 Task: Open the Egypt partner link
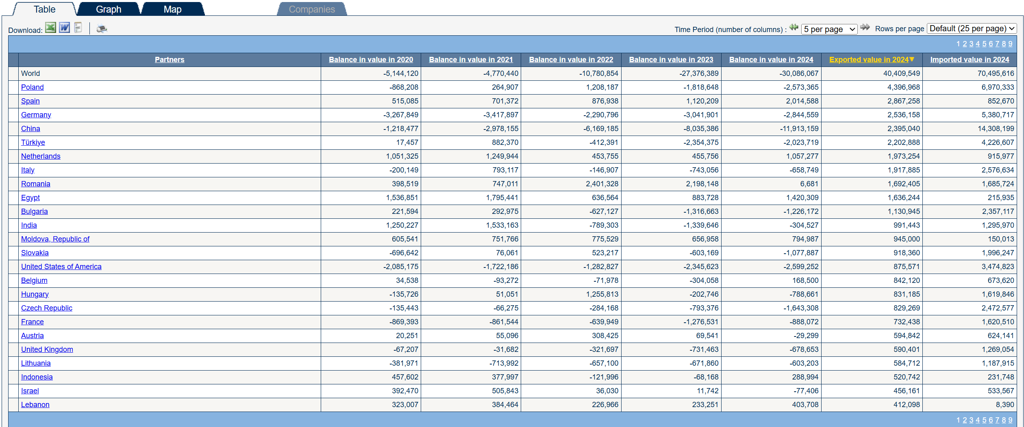coord(30,198)
